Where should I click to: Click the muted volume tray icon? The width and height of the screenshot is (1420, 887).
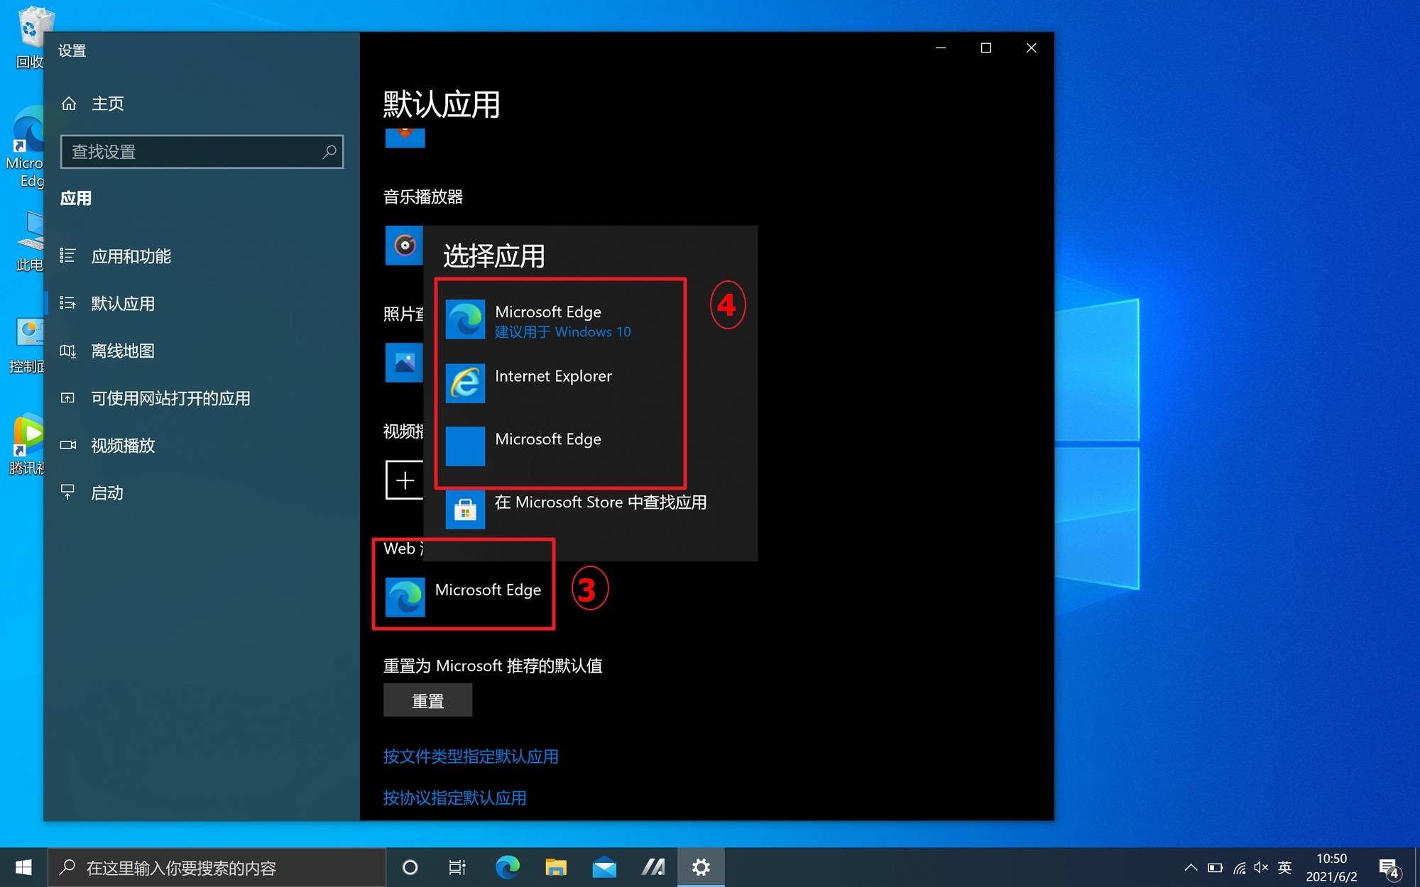pos(1262,867)
